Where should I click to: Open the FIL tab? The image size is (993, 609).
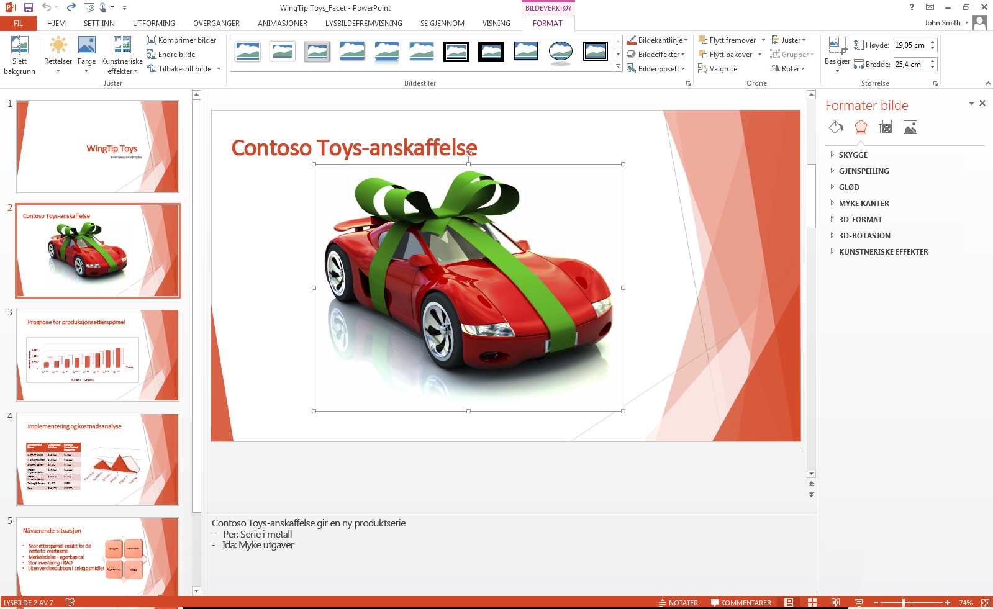pos(18,24)
